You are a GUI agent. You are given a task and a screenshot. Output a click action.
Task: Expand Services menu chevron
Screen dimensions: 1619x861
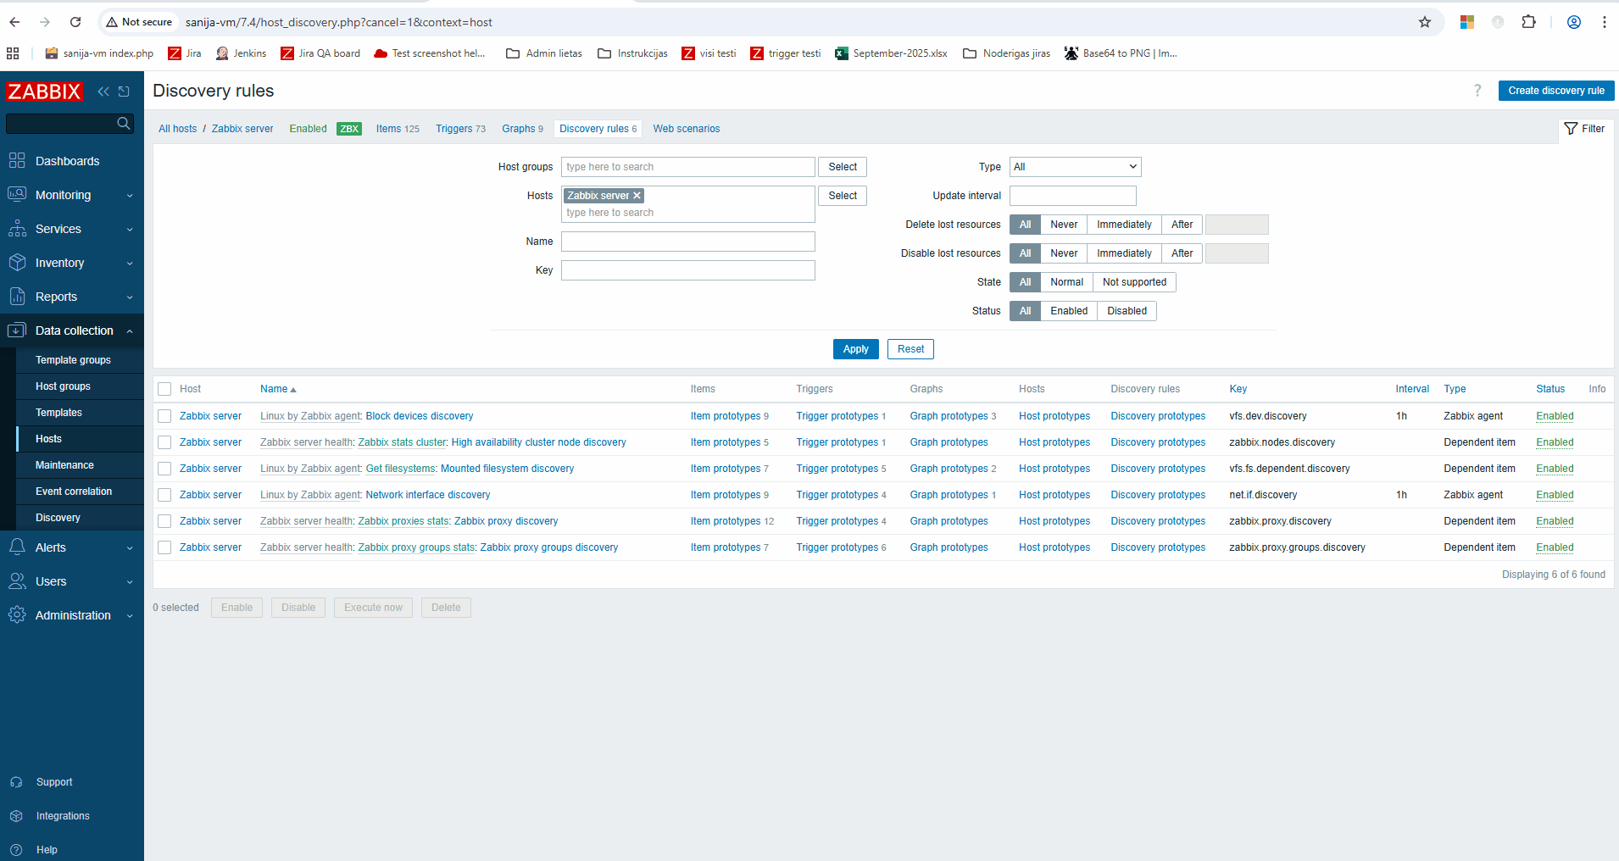tap(130, 230)
